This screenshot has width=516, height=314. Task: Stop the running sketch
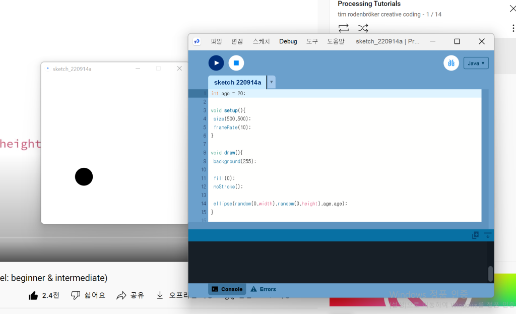236,63
